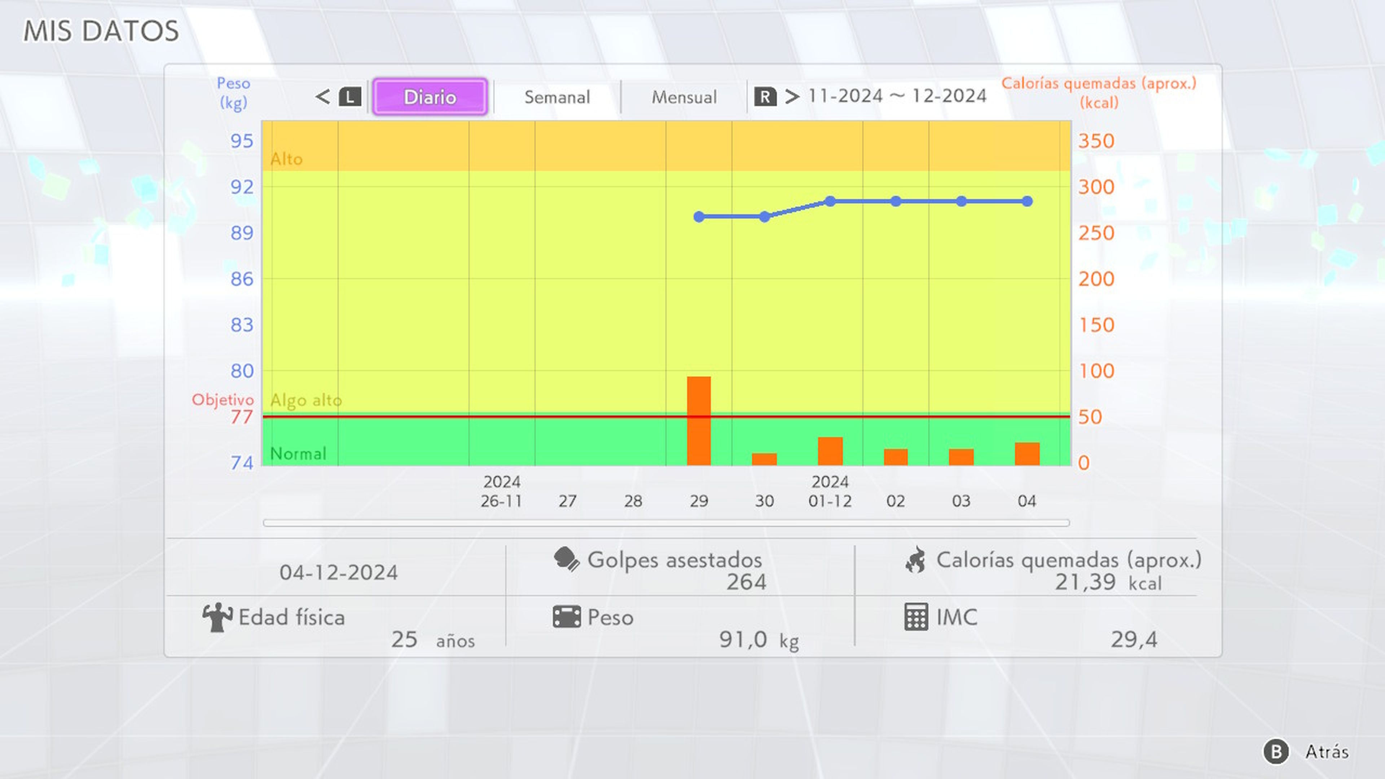Open the Mensual tab
This screenshot has width=1385, height=779.
(x=684, y=97)
